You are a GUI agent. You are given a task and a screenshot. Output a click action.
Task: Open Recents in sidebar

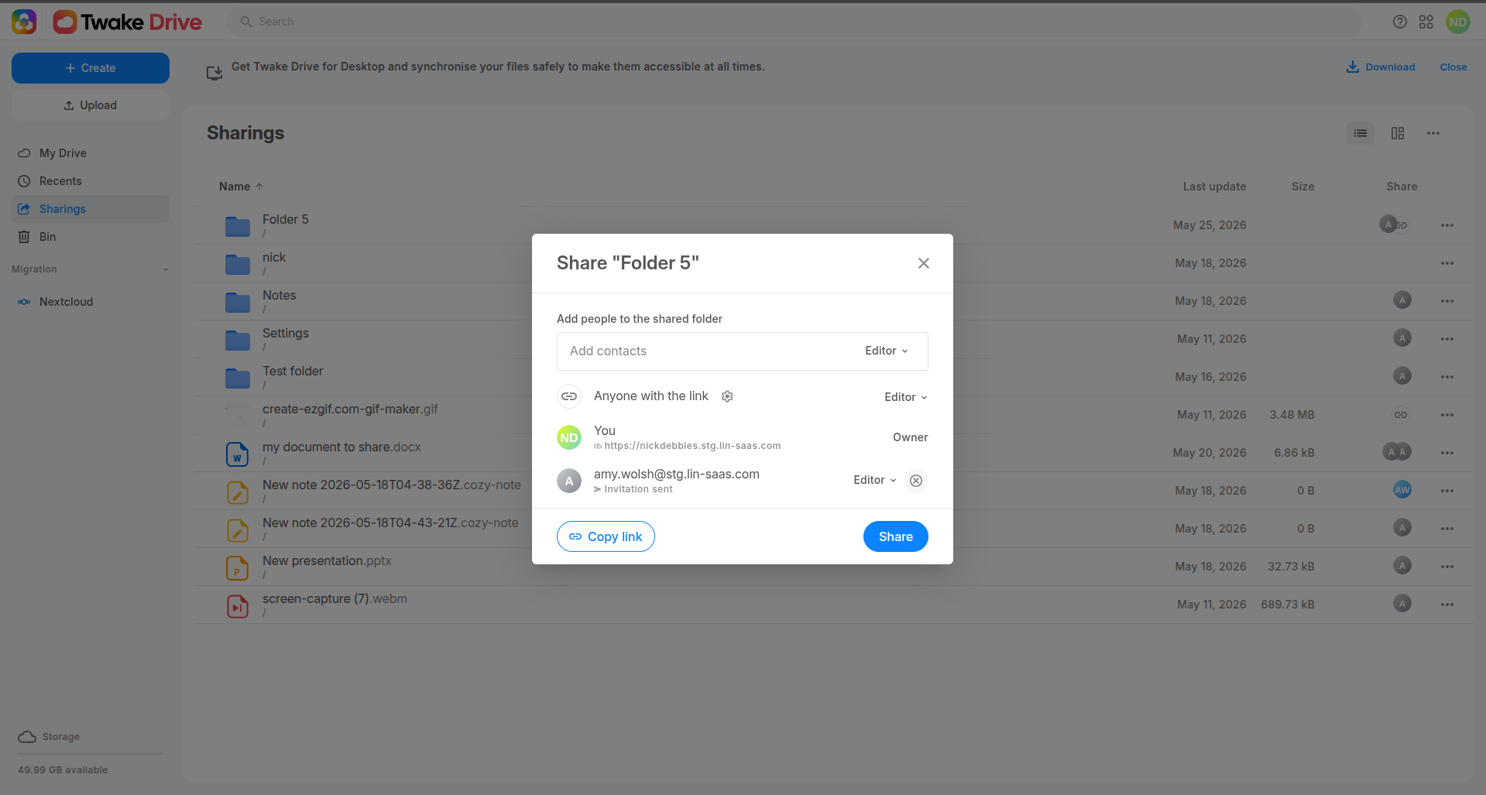91,181
